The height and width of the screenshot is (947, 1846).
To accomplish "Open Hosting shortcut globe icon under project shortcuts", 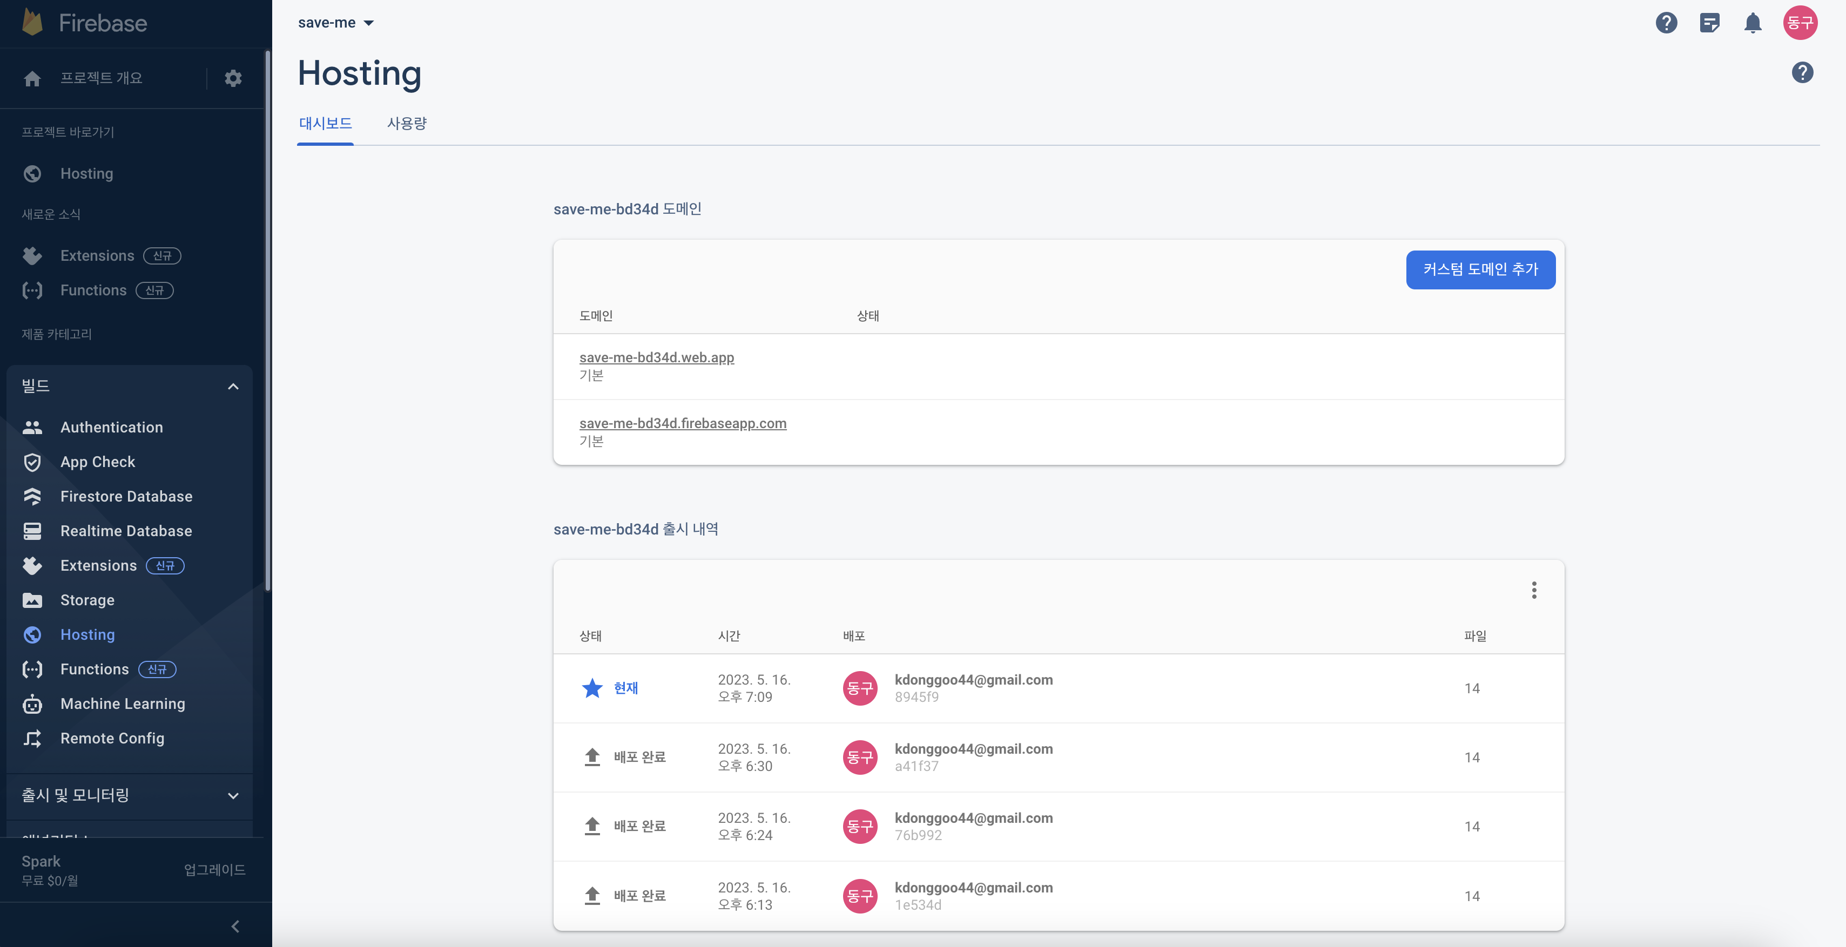I will pos(32,173).
